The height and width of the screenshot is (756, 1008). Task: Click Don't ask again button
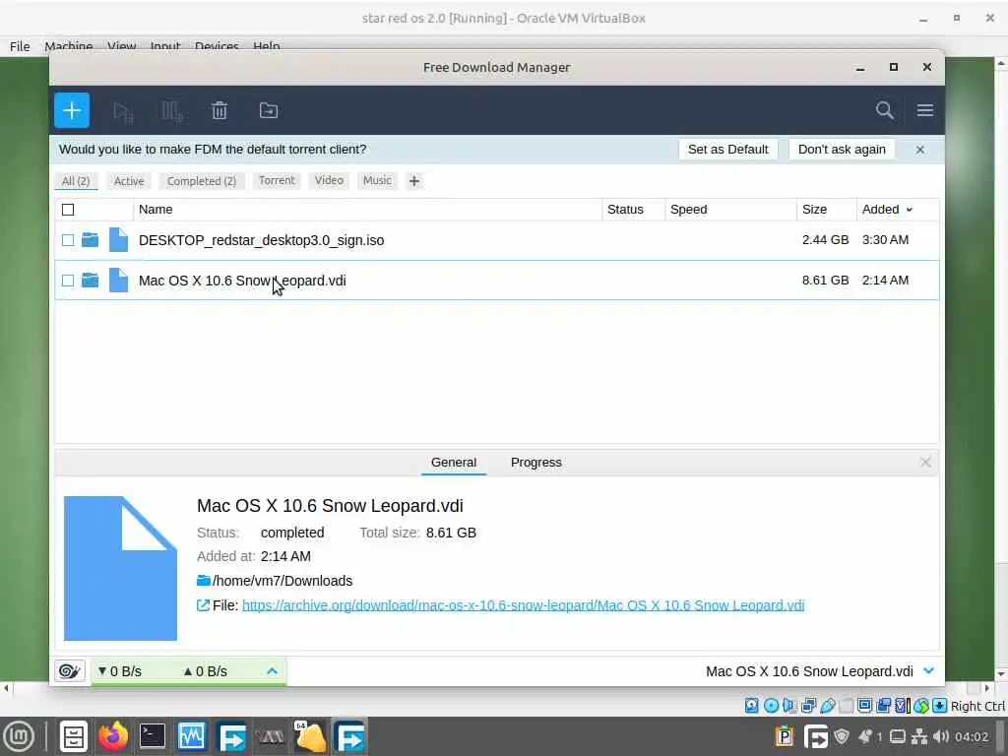[842, 150]
